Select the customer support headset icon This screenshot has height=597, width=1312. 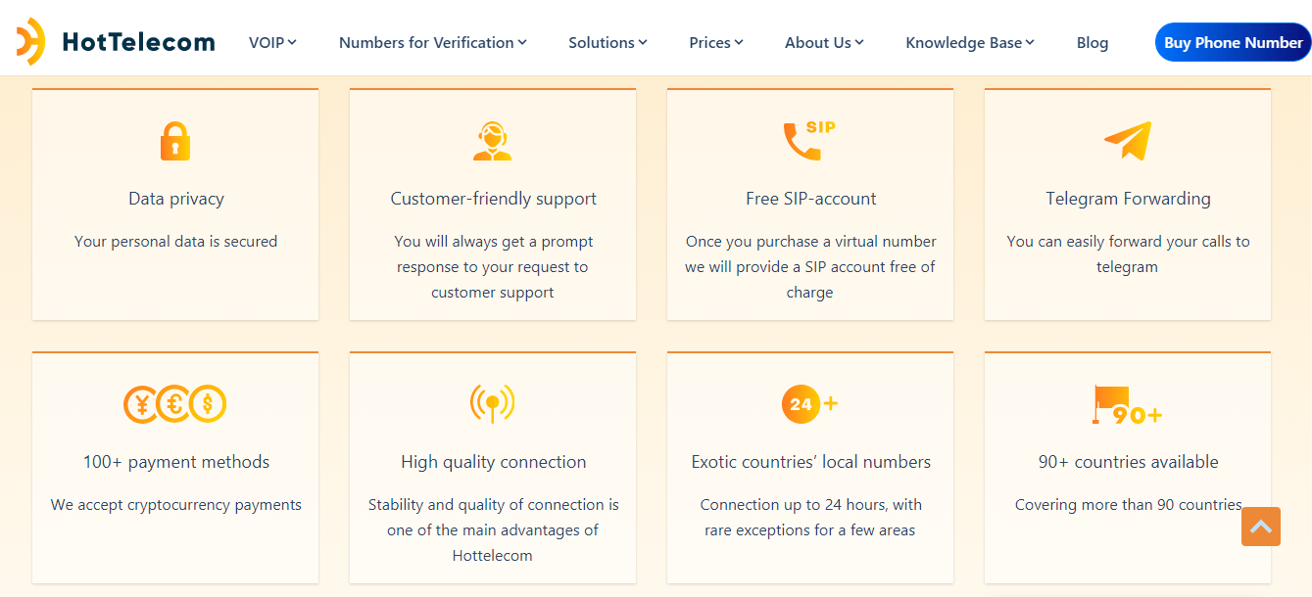click(493, 140)
